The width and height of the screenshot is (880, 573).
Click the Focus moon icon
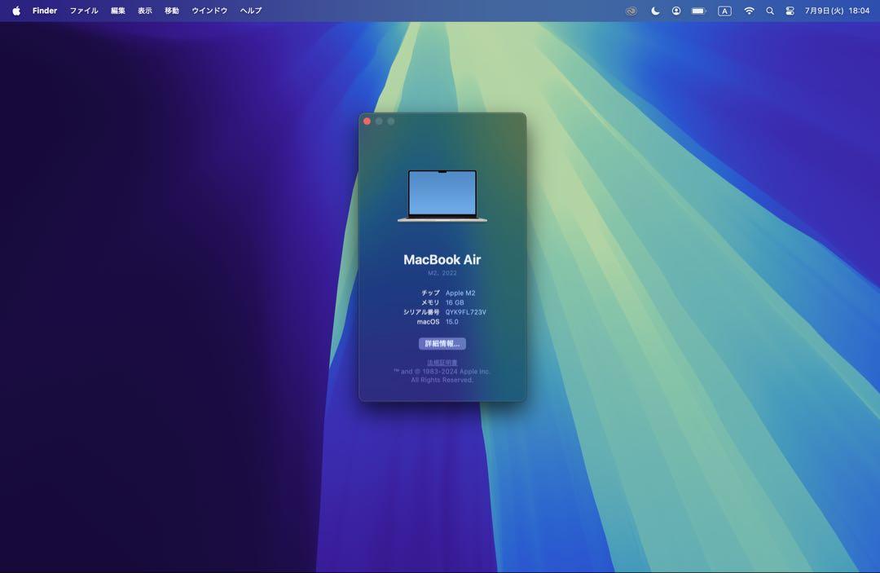point(655,11)
